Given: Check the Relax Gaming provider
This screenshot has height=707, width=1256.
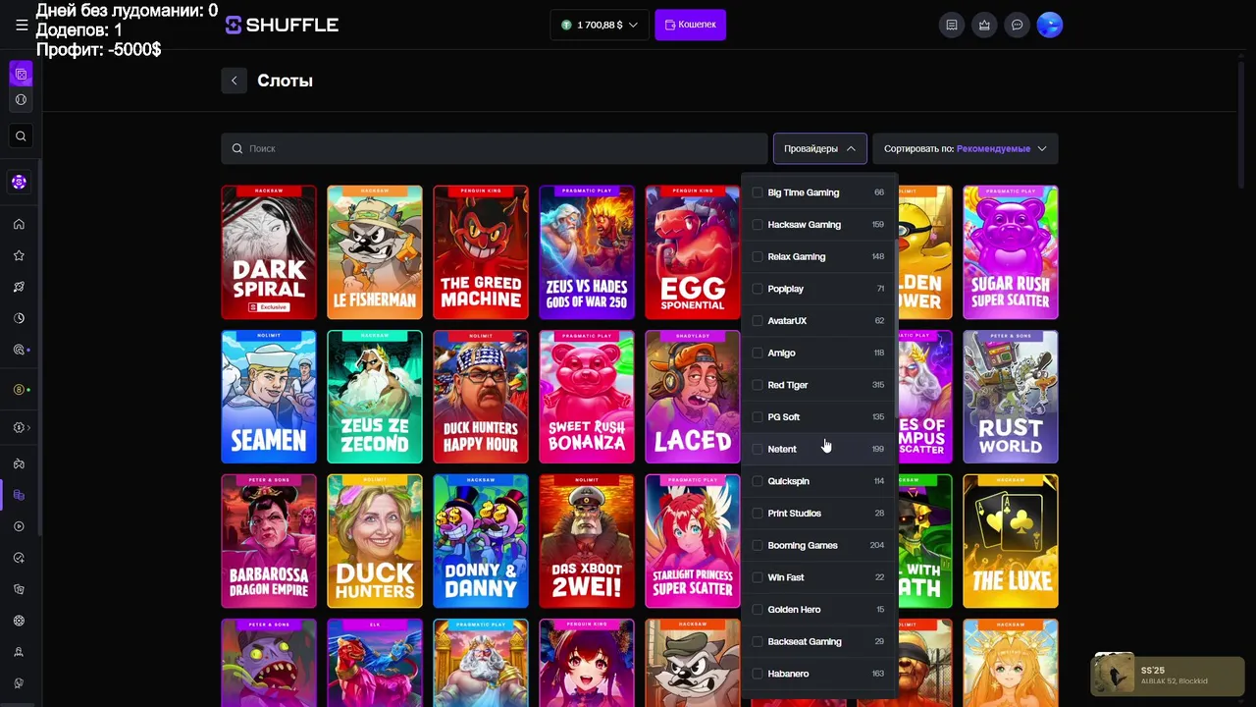Looking at the screenshot, I should [x=758, y=256].
